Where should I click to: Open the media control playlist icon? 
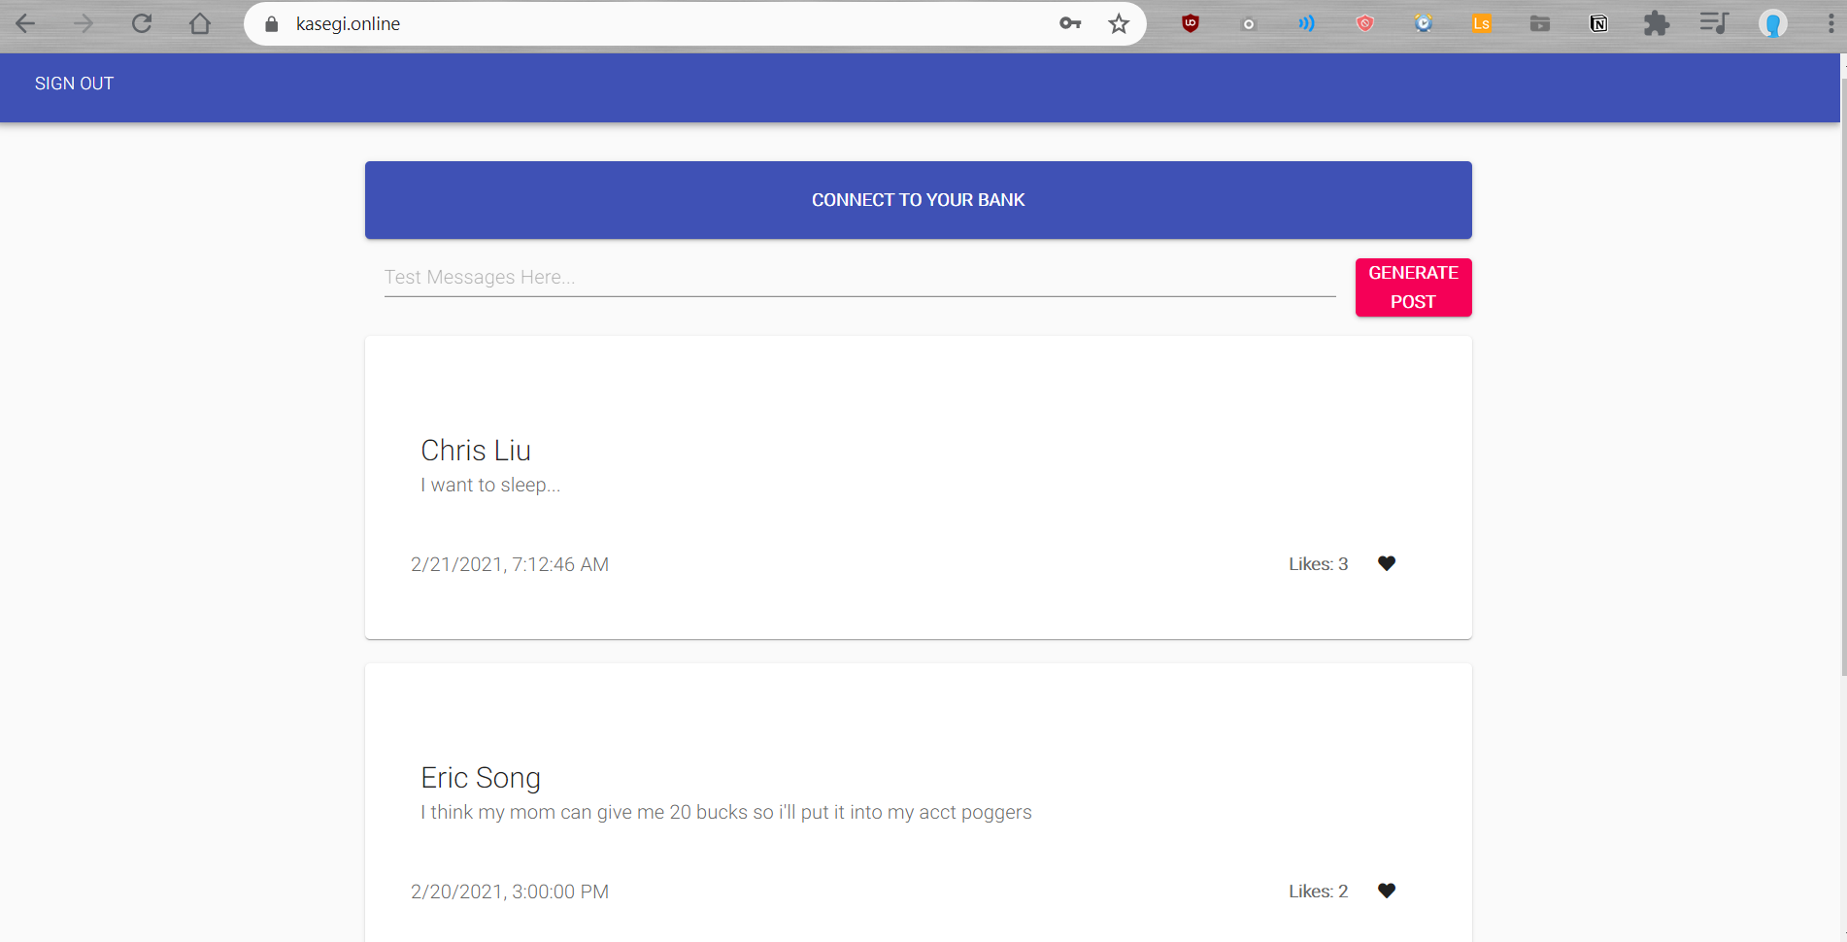click(x=1715, y=23)
